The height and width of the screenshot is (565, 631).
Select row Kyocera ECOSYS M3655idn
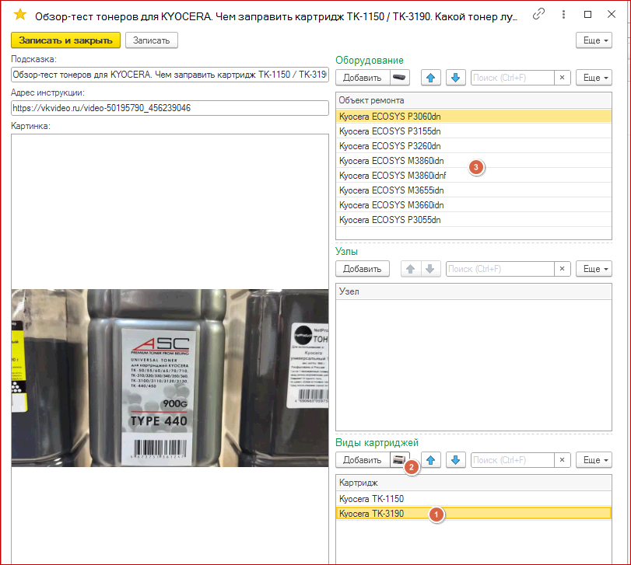click(x=474, y=190)
